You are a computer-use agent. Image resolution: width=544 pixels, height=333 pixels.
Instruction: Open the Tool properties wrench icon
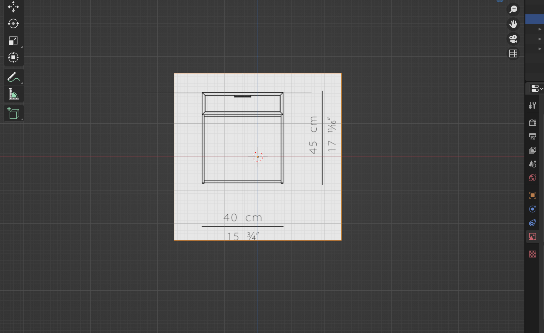532,105
